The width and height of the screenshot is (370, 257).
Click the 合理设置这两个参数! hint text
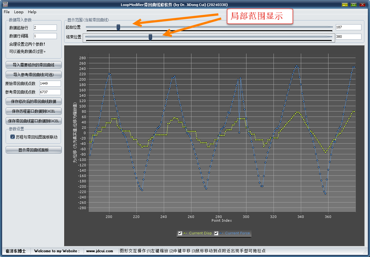tap(27, 44)
